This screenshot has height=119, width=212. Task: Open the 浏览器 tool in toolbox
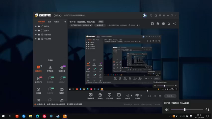tap(38, 91)
